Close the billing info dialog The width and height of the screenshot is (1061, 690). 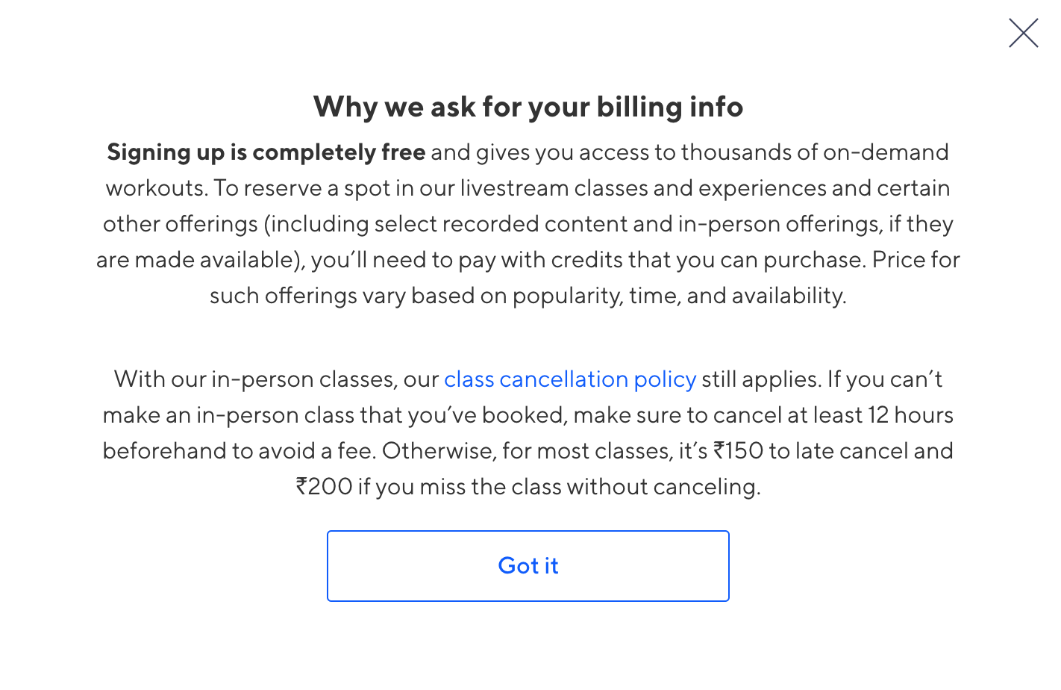pos(1023,34)
